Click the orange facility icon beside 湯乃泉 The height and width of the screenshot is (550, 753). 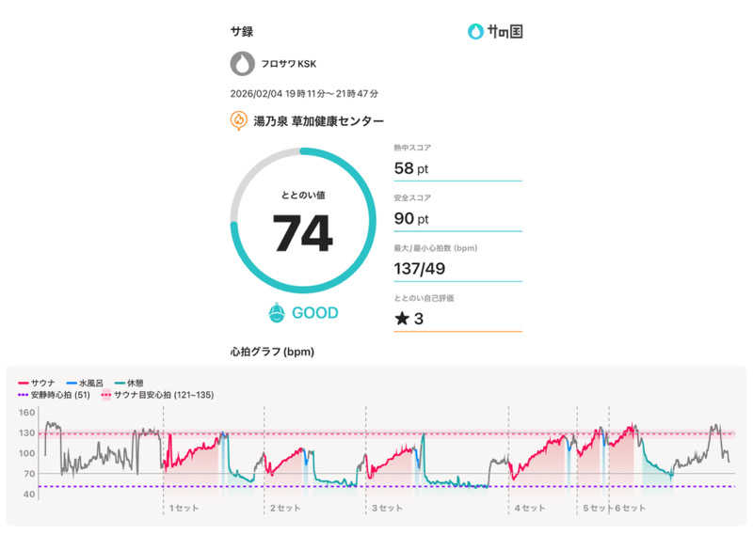(239, 121)
